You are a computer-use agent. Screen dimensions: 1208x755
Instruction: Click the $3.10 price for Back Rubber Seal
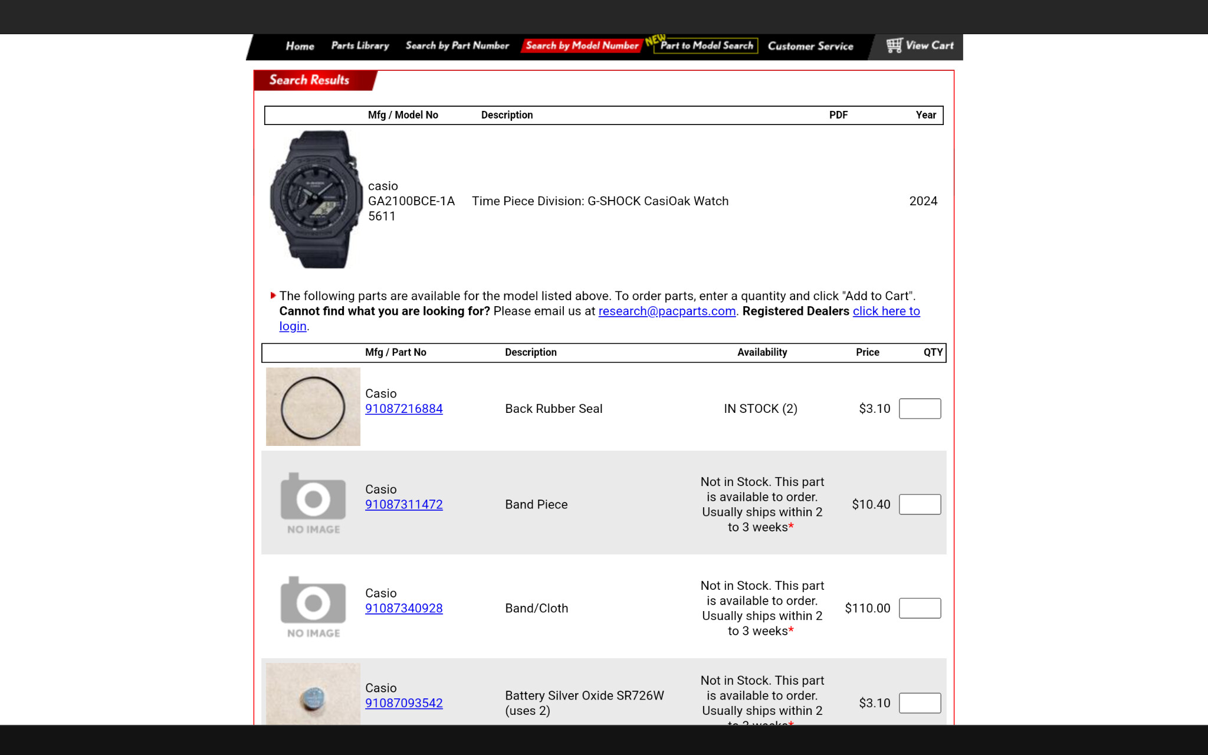(x=874, y=409)
